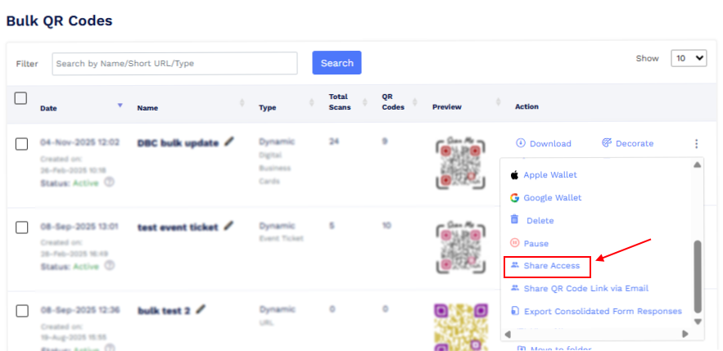Edit name of test event ticket via pencil

[x=228, y=226]
